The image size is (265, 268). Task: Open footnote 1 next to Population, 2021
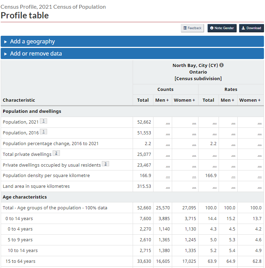(x=43, y=121)
